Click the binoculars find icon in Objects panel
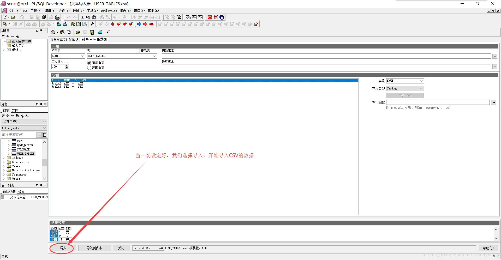The width and height of the screenshot is (501, 260). click(x=17, y=116)
